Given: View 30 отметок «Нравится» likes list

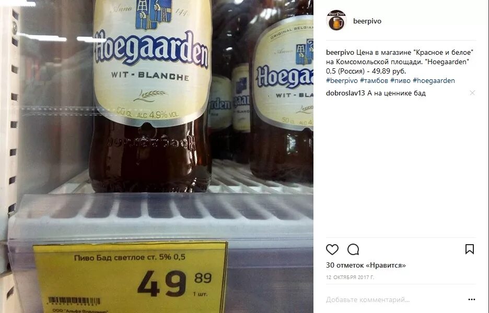Looking at the screenshot, I should coord(366,266).
